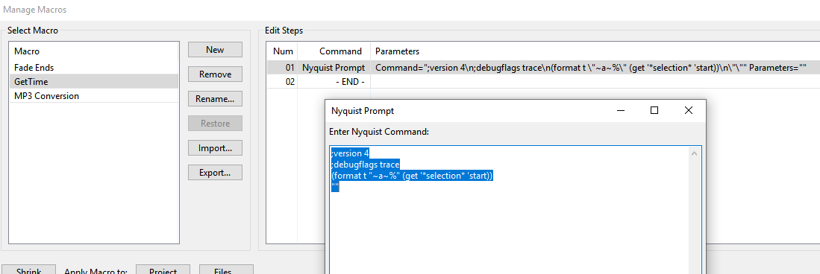
Task: Apply macro to Project
Action: pos(163,270)
